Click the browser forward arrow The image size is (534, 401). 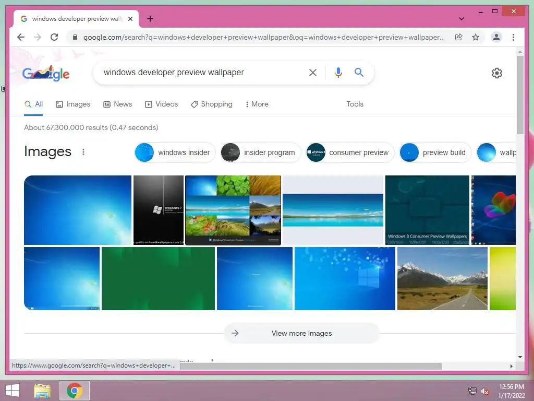[38, 37]
